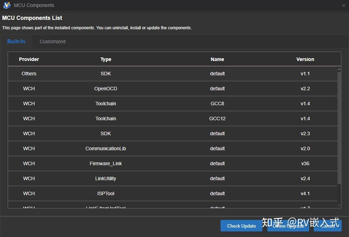The image size is (349, 237).
Task: Select the CommunicationLib component row
Action: pos(140,148)
